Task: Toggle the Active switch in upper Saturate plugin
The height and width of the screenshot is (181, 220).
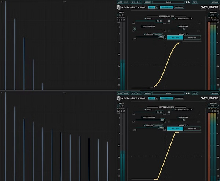Action: point(151,7)
